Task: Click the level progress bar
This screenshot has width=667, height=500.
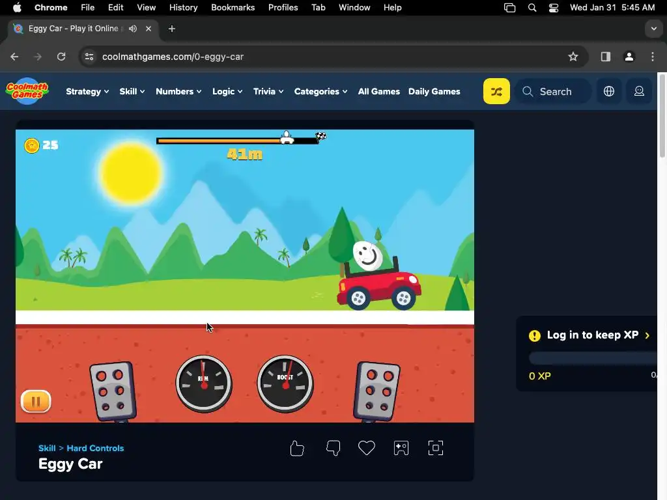Action: coord(237,141)
